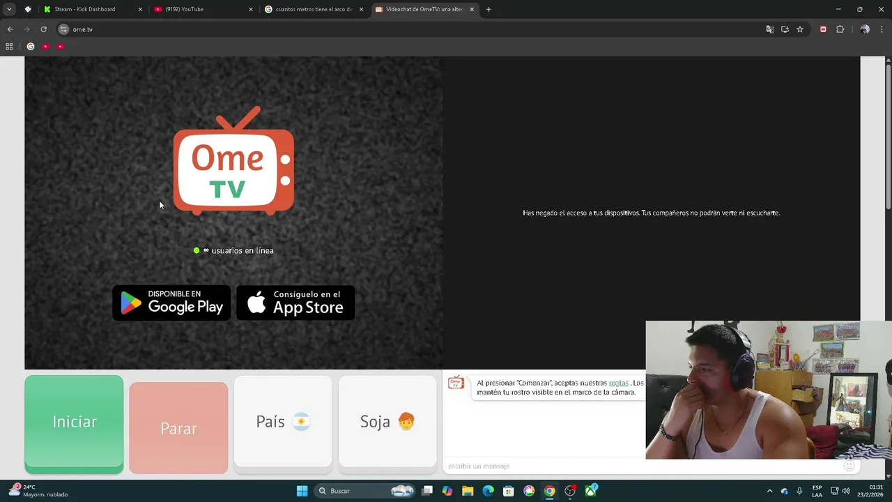
Task: Open the Windows Start menu
Action: tap(302, 491)
